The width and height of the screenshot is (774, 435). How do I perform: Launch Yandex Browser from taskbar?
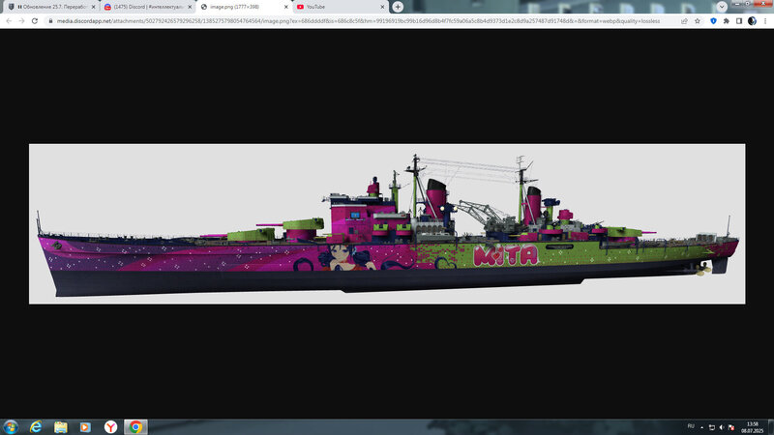[x=110, y=426]
